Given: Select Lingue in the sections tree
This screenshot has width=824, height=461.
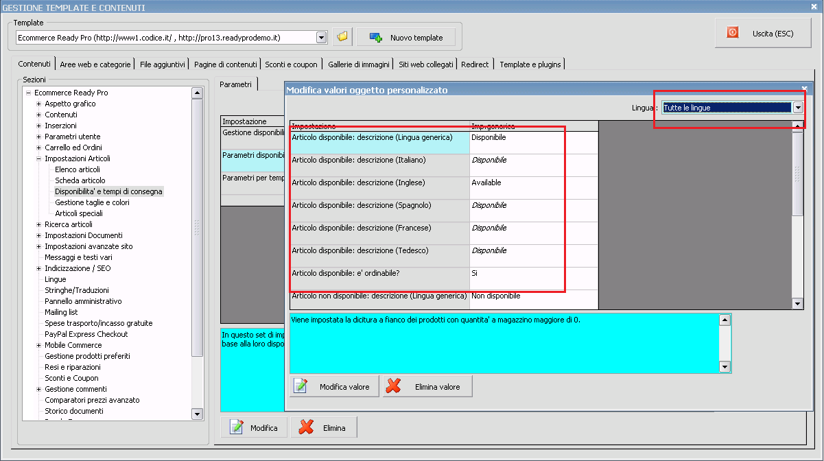Looking at the screenshot, I should [x=56, y=279].
